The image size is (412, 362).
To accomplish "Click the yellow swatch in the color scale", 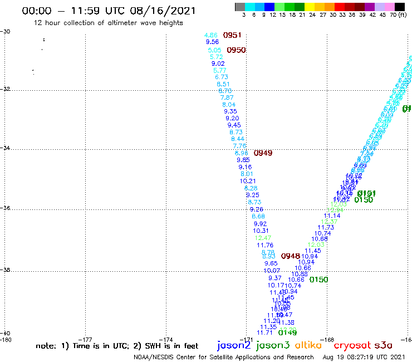I will click(310, 7).
